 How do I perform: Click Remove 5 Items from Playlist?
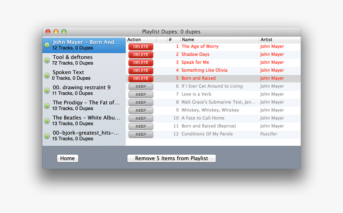coord(171,158)
